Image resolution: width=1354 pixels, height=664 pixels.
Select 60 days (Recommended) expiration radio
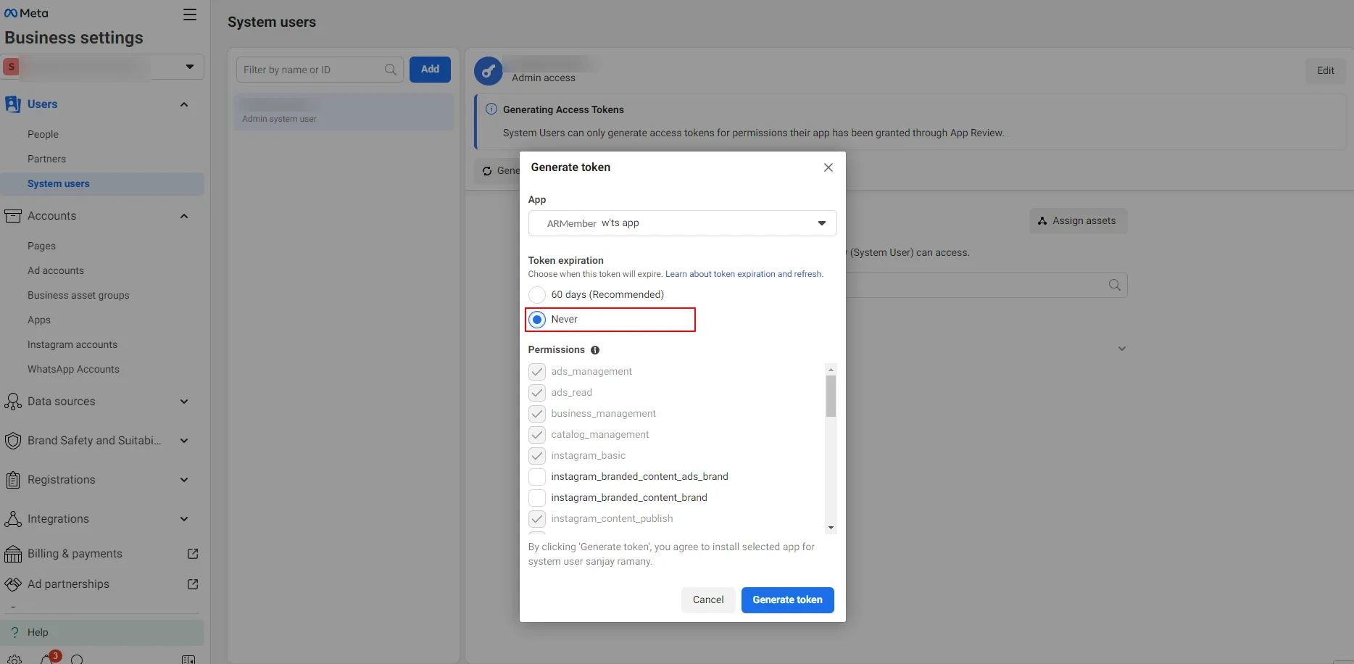point(537,295)
